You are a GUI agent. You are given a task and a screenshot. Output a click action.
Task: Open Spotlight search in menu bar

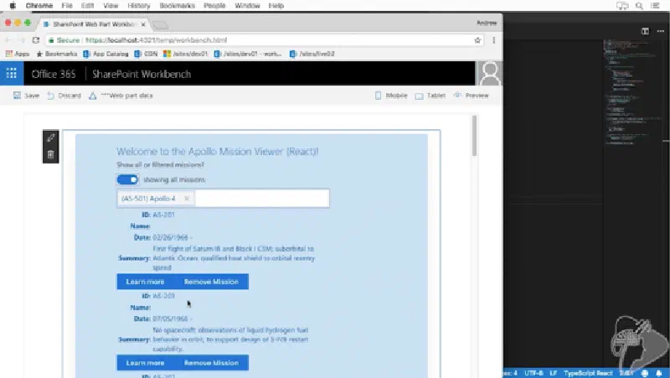pyautogui.click(x=639, y=6)
